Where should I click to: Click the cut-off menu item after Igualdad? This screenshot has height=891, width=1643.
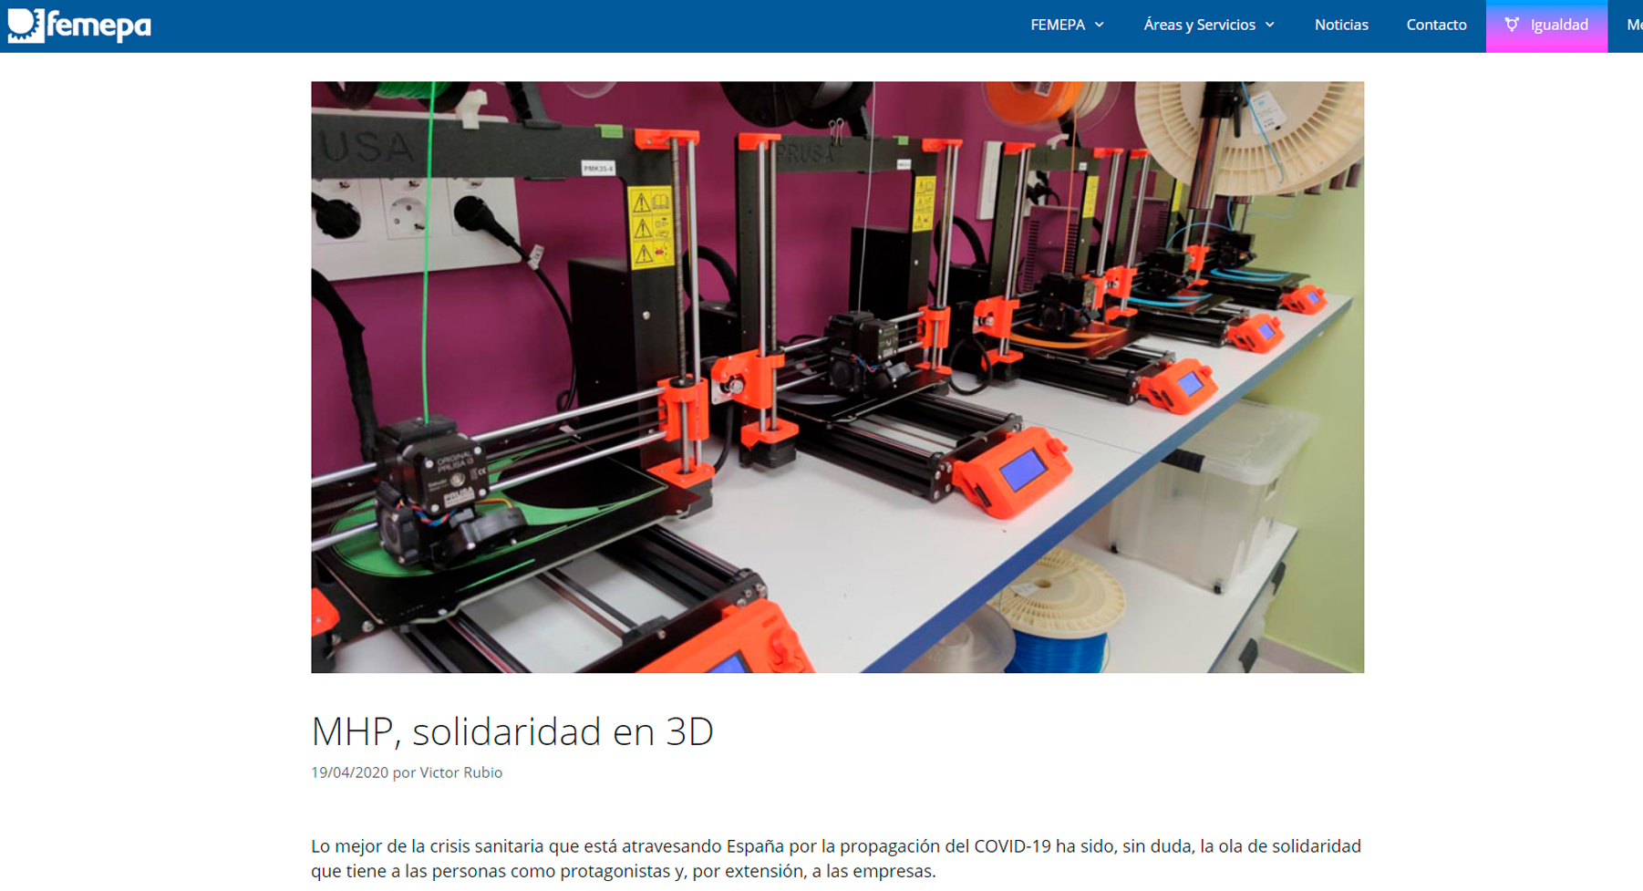click(x=1634, y=26)
